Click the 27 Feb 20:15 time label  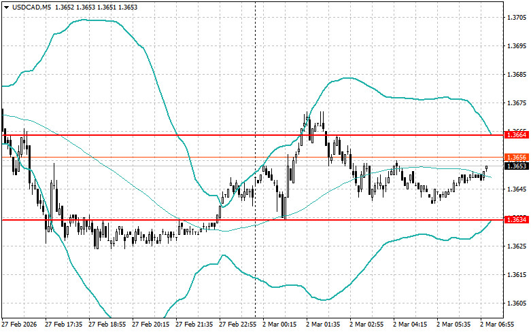(x=151, y=325)
